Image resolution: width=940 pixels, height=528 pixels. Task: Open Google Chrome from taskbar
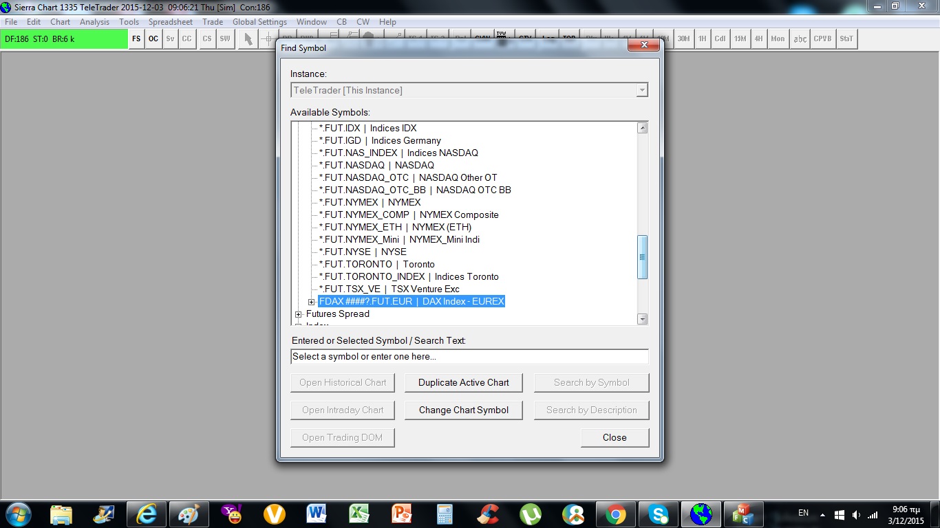click(x=615, y=514)
